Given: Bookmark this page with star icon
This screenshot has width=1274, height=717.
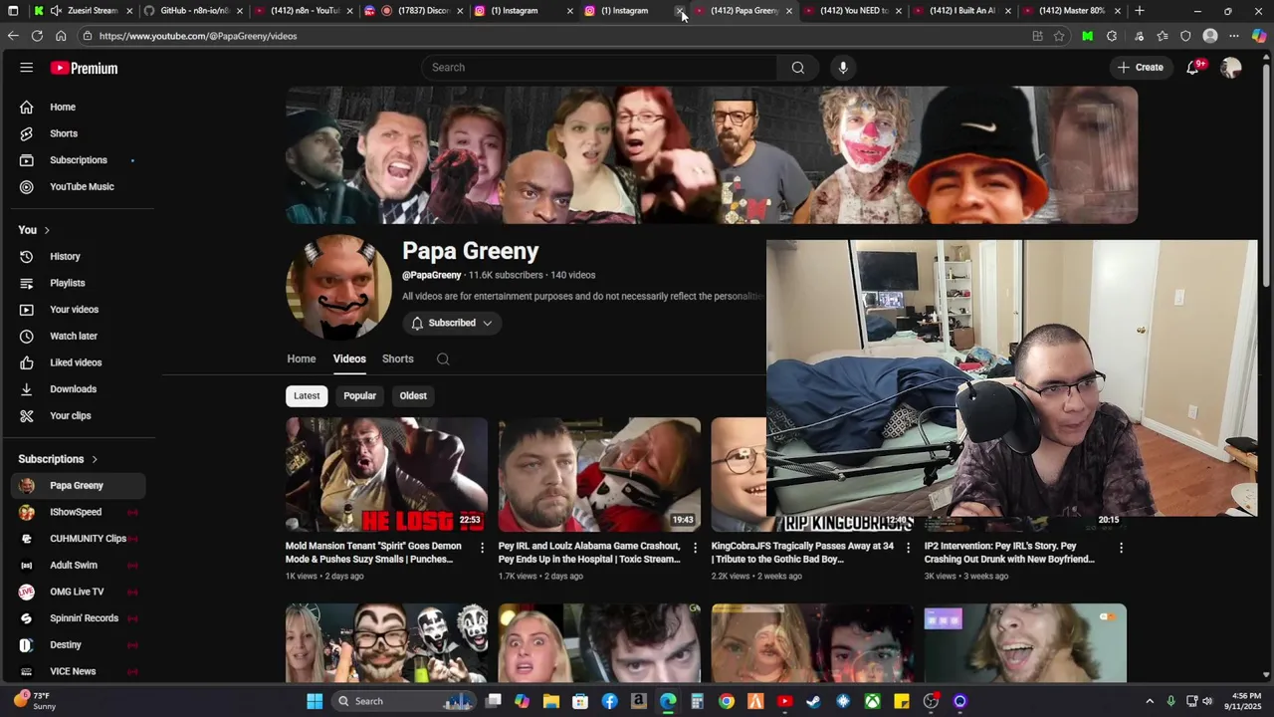Looking at the screenshot, I should (1059, 36).
